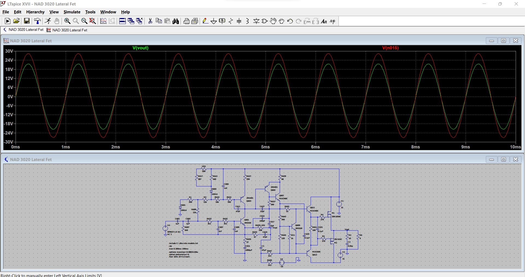The image size is (525, 277).
Task: Open the File menu
Action: 6,12
